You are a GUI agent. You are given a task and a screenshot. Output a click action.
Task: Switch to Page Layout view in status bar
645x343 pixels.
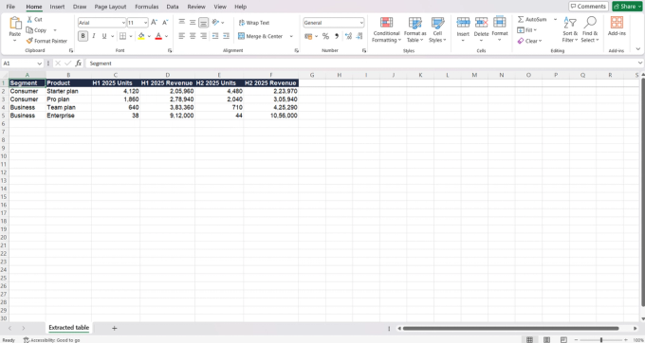point(546,340)
